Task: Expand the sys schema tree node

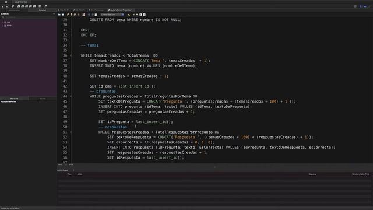Action: tap(3, 22)
